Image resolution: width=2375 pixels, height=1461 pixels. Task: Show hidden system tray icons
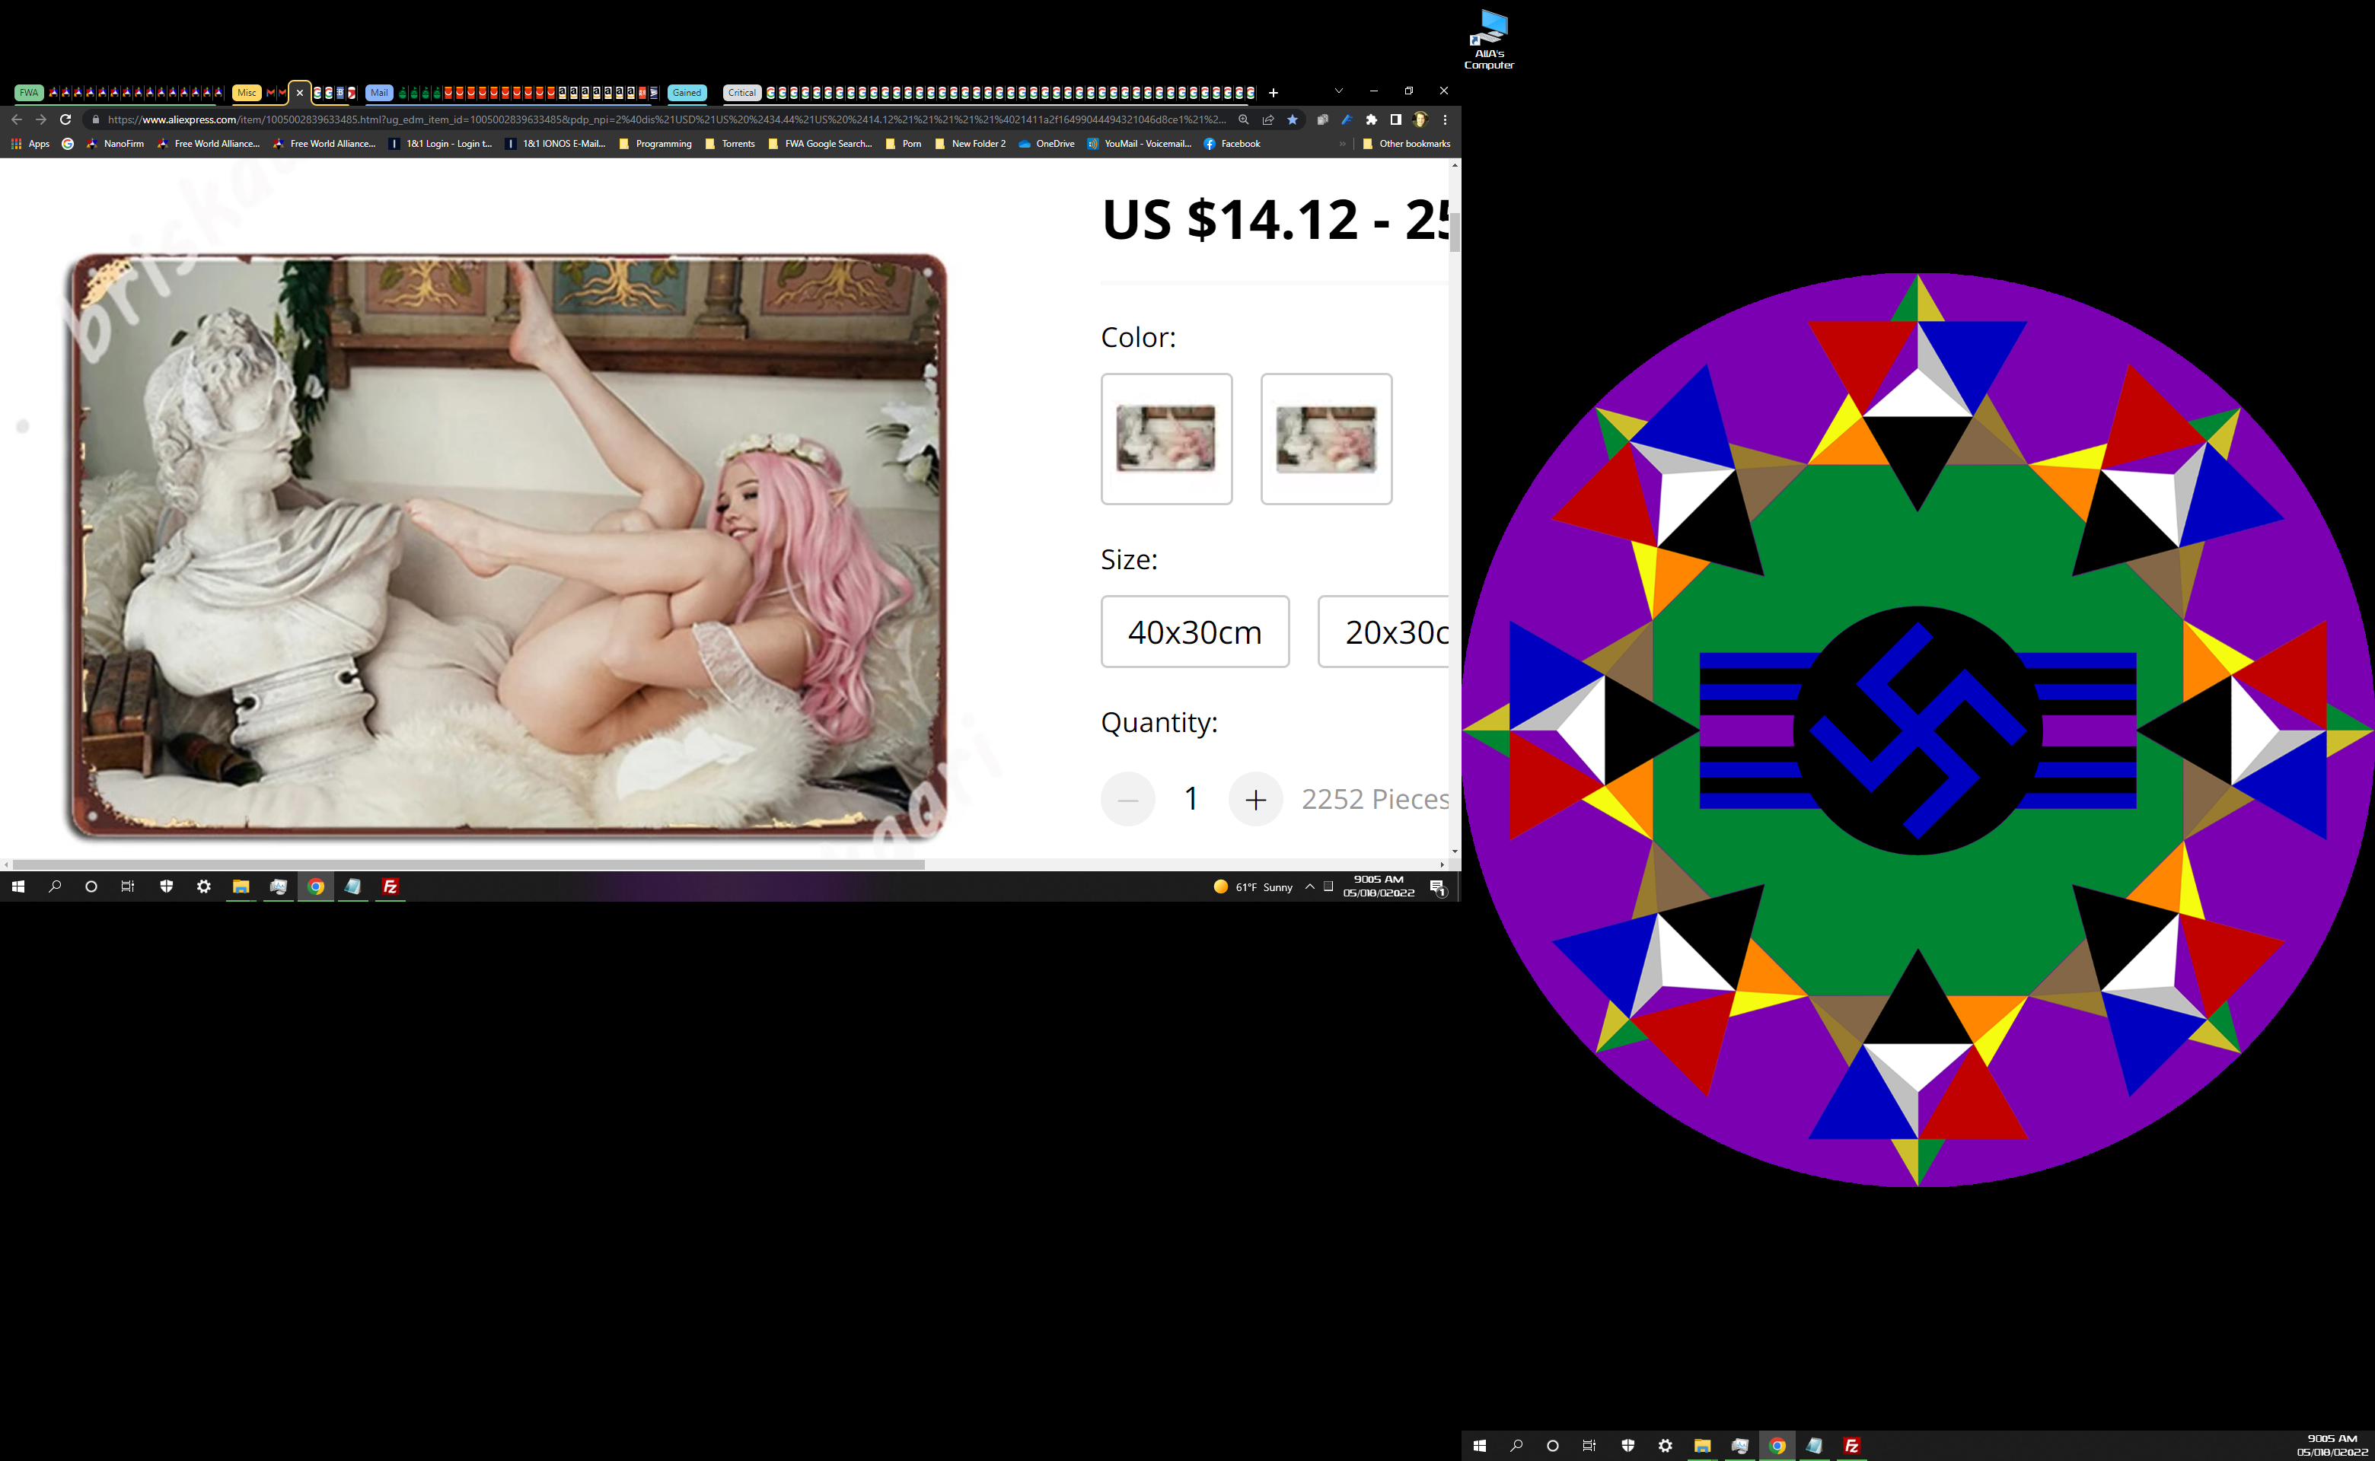pos(1310,886)
